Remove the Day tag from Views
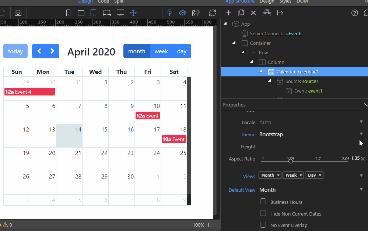 pos(320,175)
